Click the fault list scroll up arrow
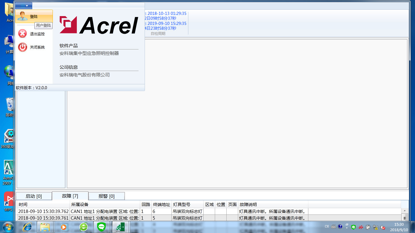 tap(404, 211)
